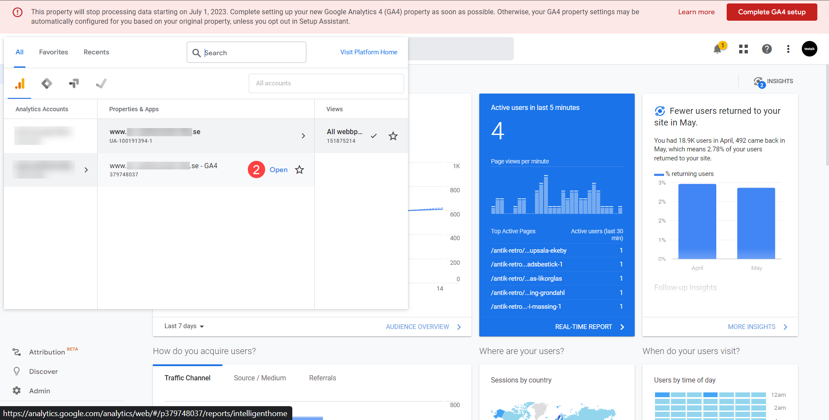Select the Tag Manager product icon
Image resolution: width=829 pixels, height=420 pixels.
click(x=47, y=84)
